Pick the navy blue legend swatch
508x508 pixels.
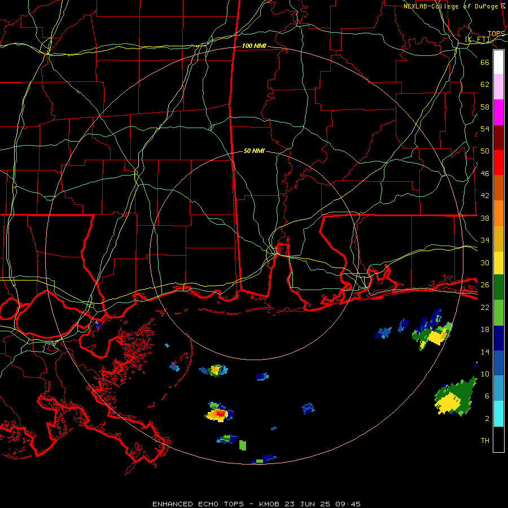pyautogui.click(x=498, y=338)
